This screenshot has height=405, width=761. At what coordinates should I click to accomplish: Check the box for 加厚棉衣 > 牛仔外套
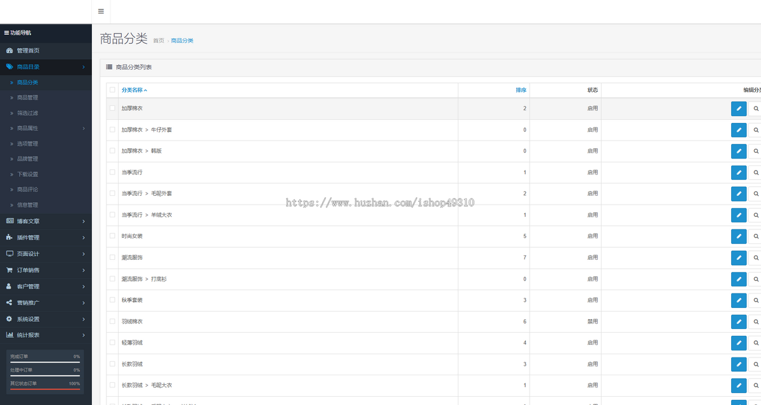pos(112,129)
